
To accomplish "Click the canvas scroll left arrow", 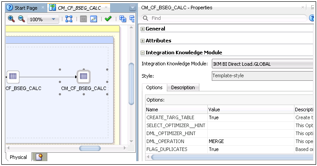I will point(8,148).
